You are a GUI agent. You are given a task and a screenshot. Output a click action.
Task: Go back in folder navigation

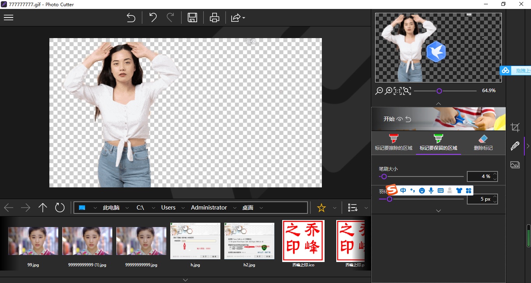[x=9, y=208]
